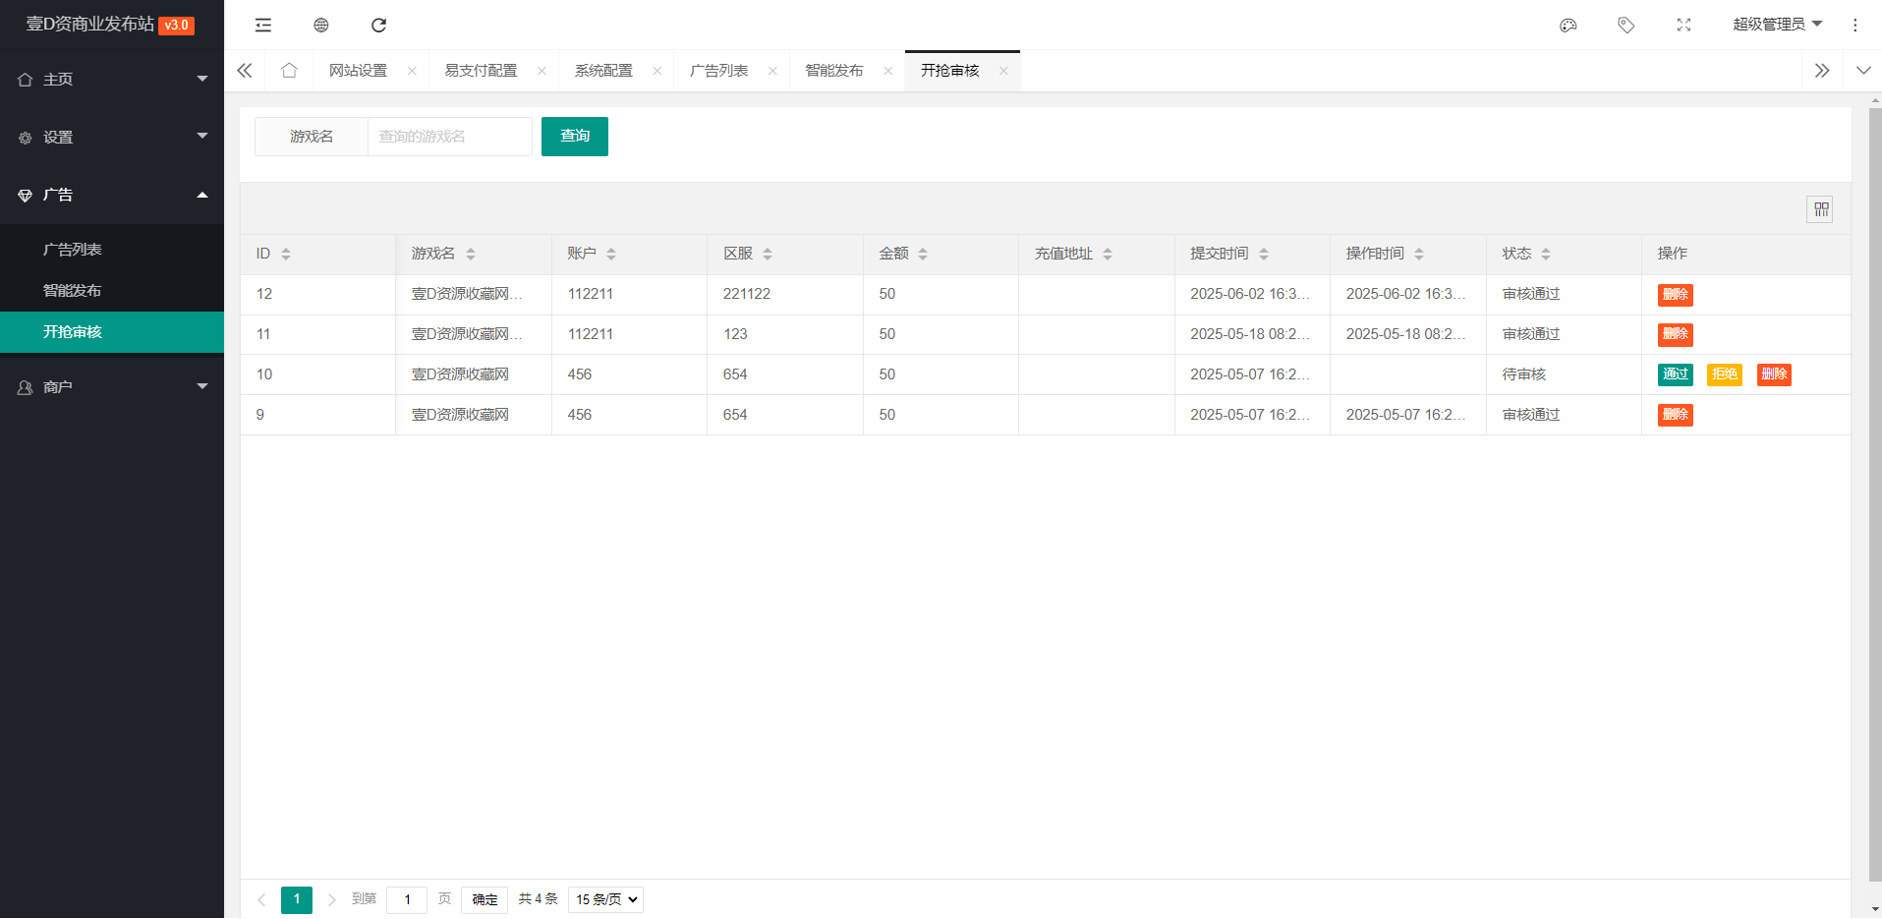The width and height of the screenshot is (1882, 919).
Task: Expand the 主页 sidebar menu
Action: [112, 80]
